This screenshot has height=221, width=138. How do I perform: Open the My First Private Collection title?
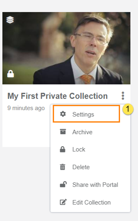coord(58,96)
